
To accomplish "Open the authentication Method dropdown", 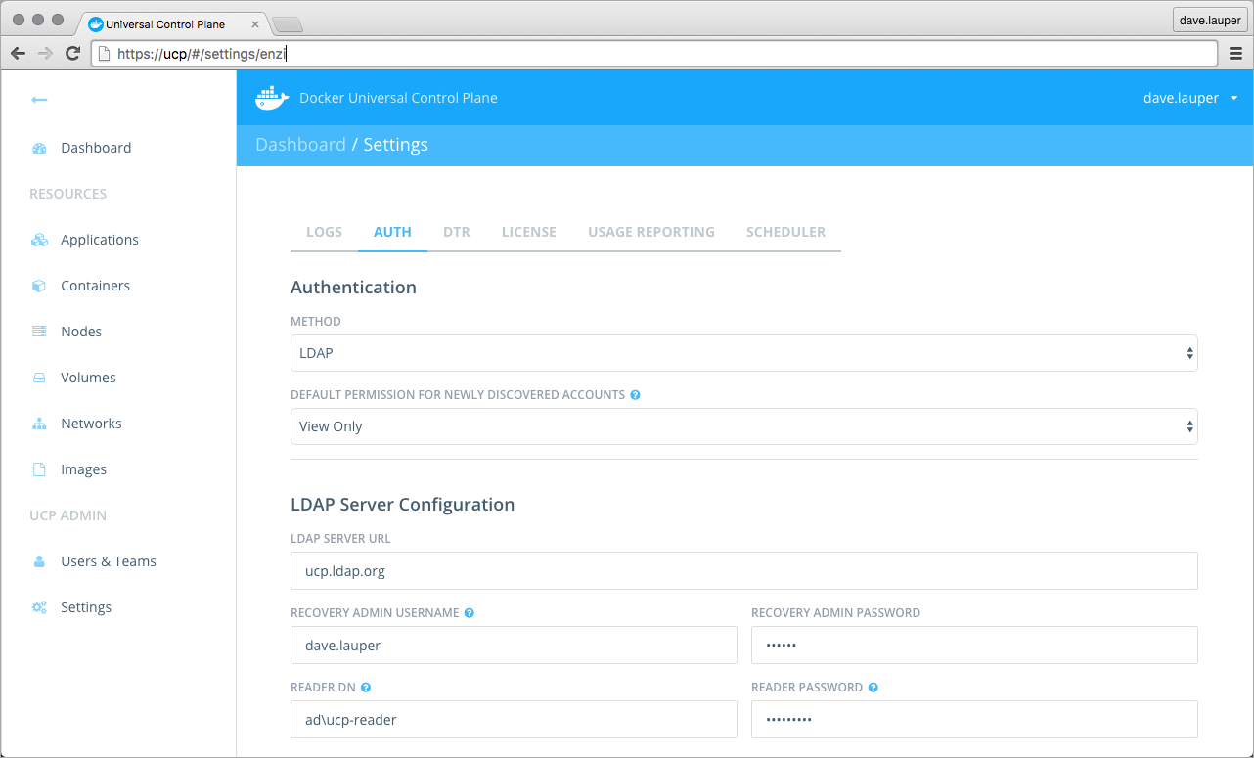I will [743, 353].
